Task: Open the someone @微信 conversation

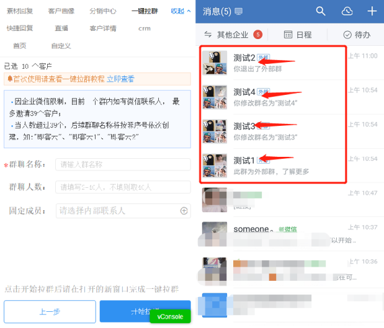Action: click(x=290, y=234)
